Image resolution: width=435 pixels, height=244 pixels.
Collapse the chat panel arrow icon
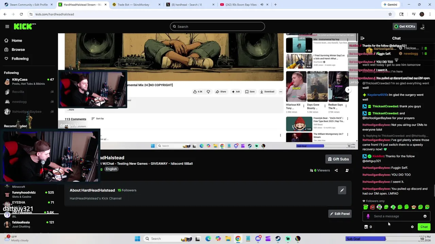pyautogui.click(x=362, y=38)
